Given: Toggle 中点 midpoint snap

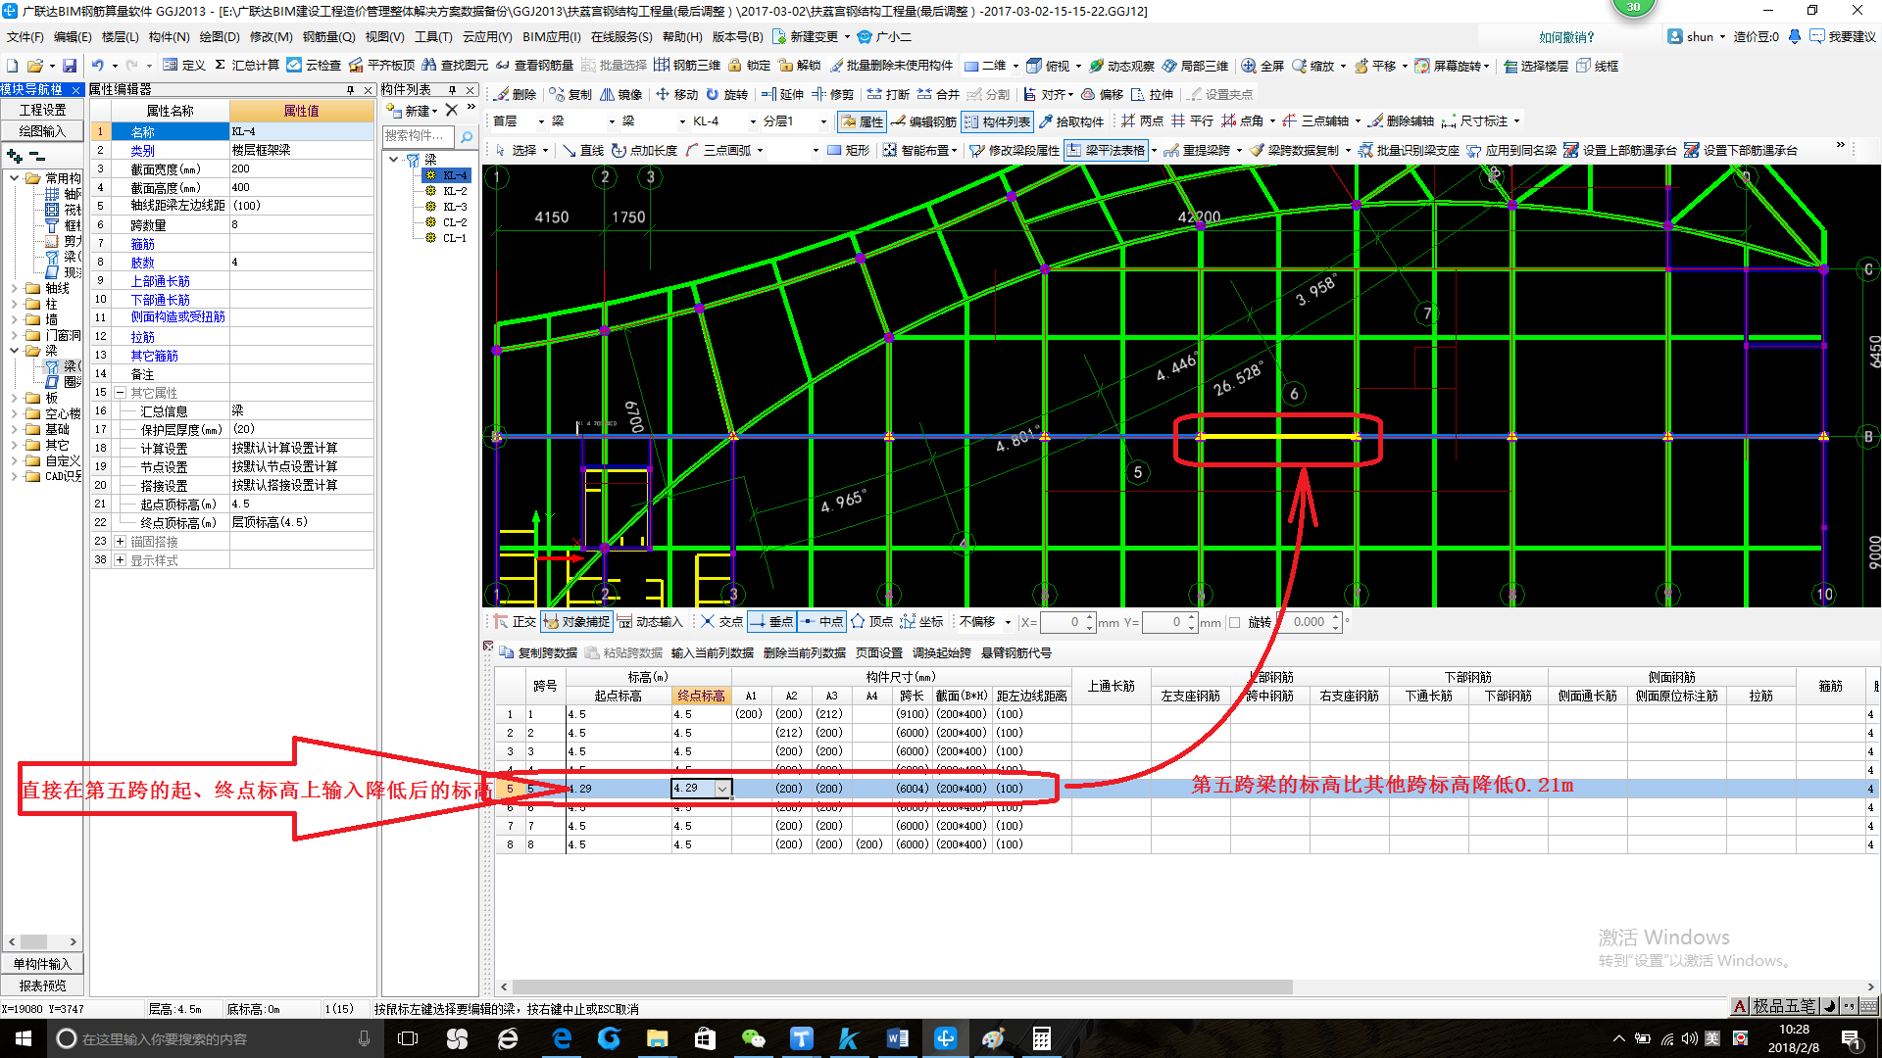Looking at the screenshot, I should pos(821,622).
